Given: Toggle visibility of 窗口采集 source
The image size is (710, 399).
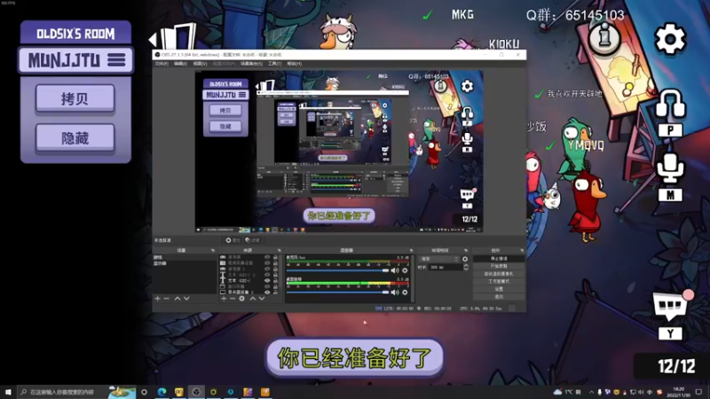Looking at the screenshot, I should click(267, 286).
